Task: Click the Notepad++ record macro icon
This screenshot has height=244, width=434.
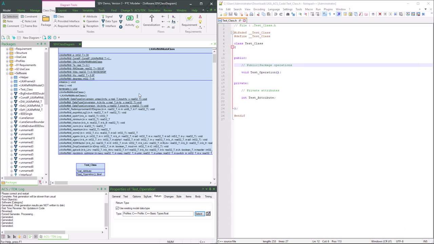Action: tap(380, 14)
